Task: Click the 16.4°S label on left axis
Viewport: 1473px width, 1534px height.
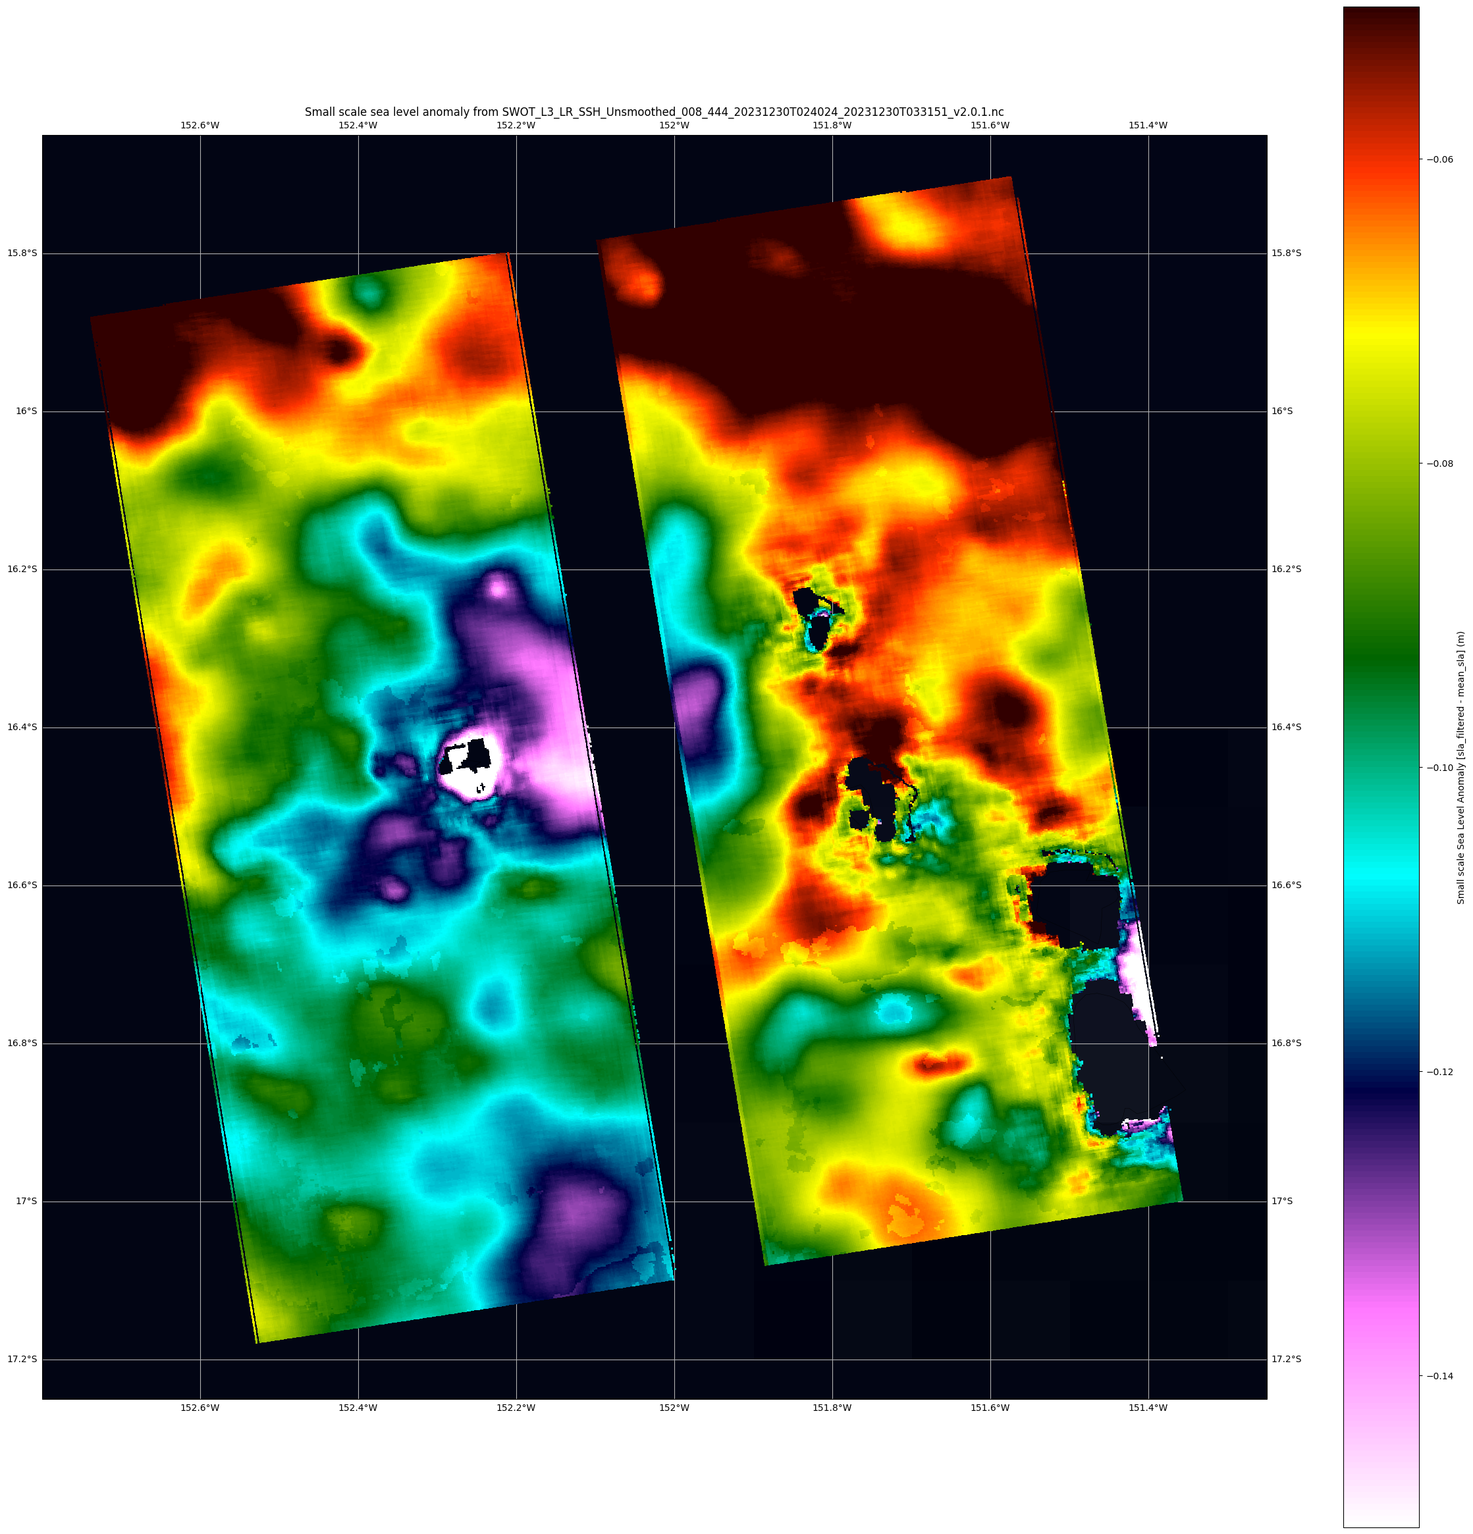Action: pyautogui.click(x=22, y=727)
